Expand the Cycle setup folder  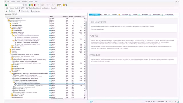click(9, 23)
